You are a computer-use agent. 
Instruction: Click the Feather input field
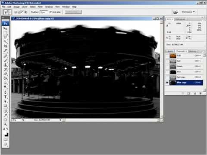tap(44, 12)
